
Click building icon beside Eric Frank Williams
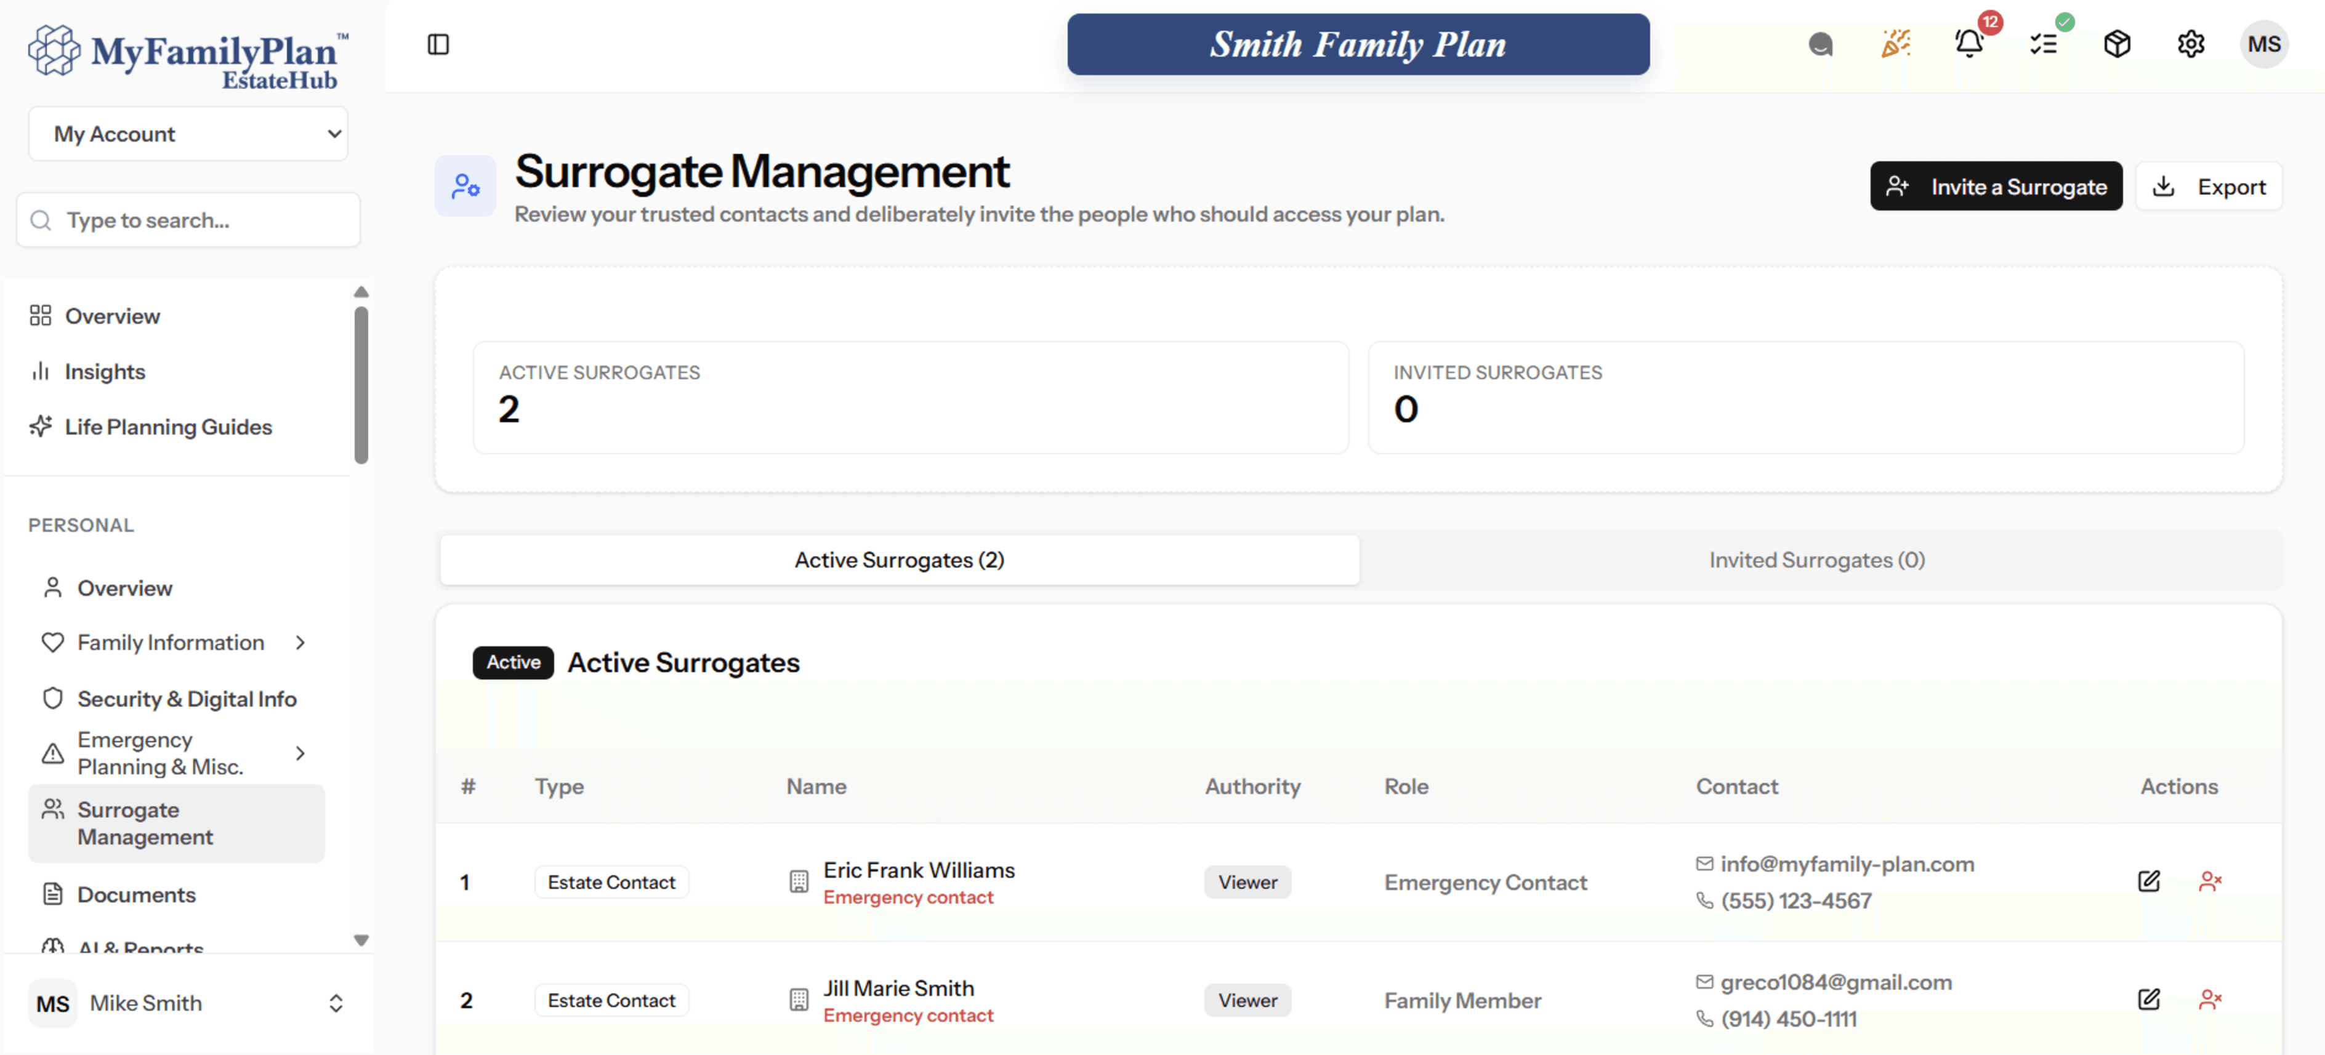pyautogui.click(x=799, y=881)
